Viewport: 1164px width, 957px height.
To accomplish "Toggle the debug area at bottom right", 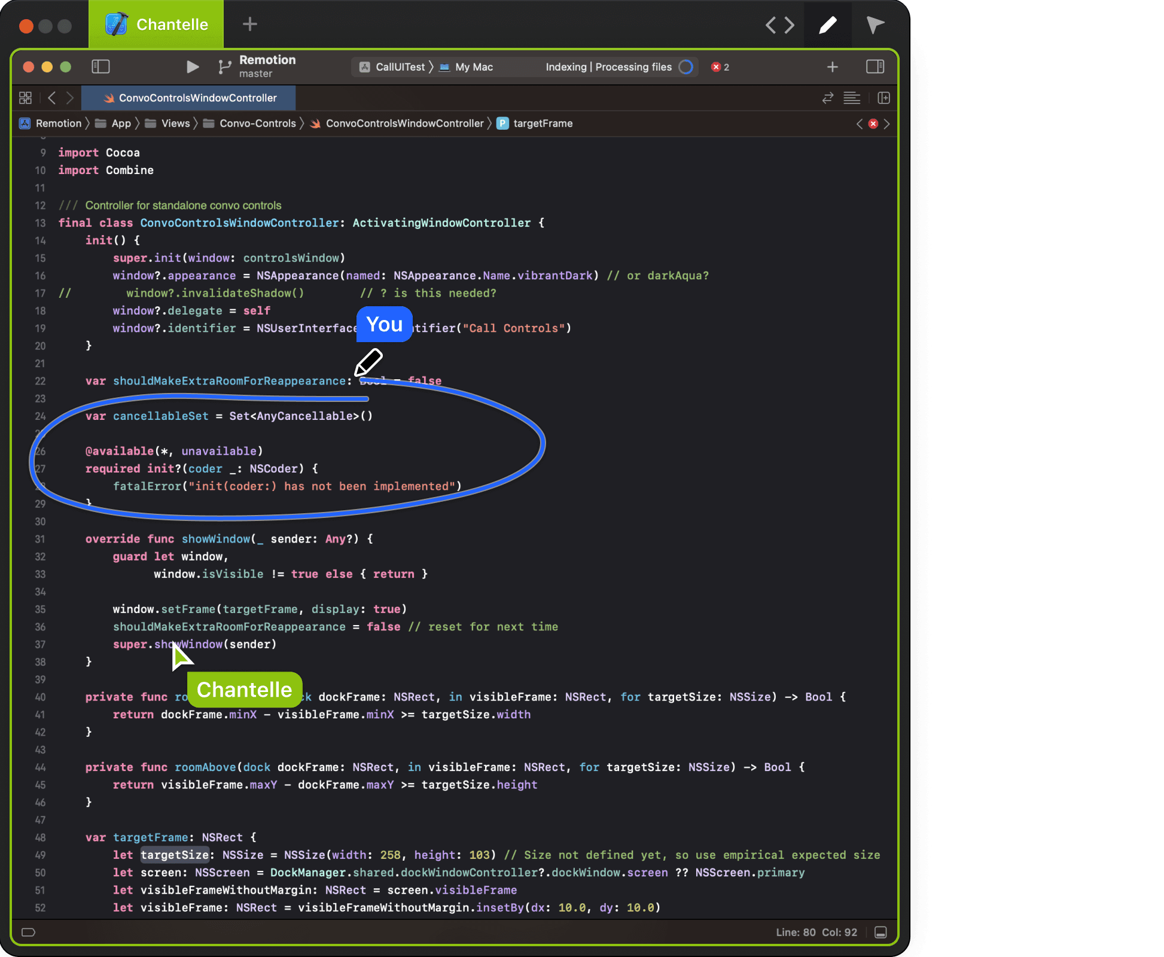I will pyautogui.click(x=880, y=932).
